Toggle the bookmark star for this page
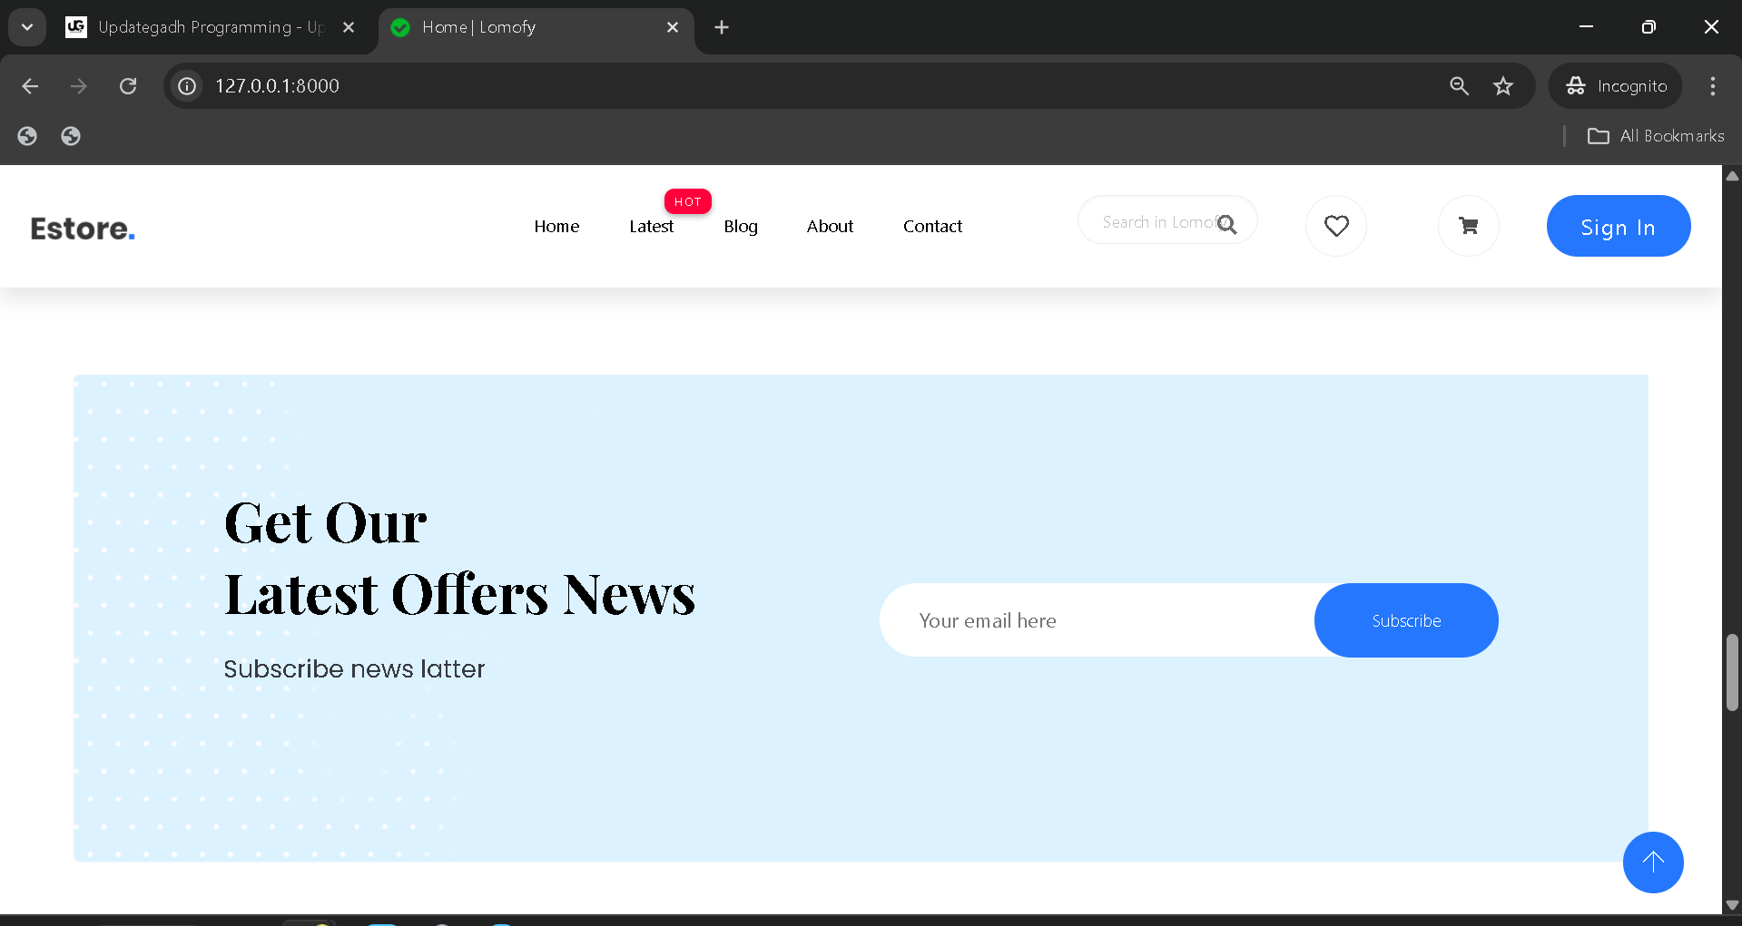Screen dimensions: 1742x926 [1502, 85]
